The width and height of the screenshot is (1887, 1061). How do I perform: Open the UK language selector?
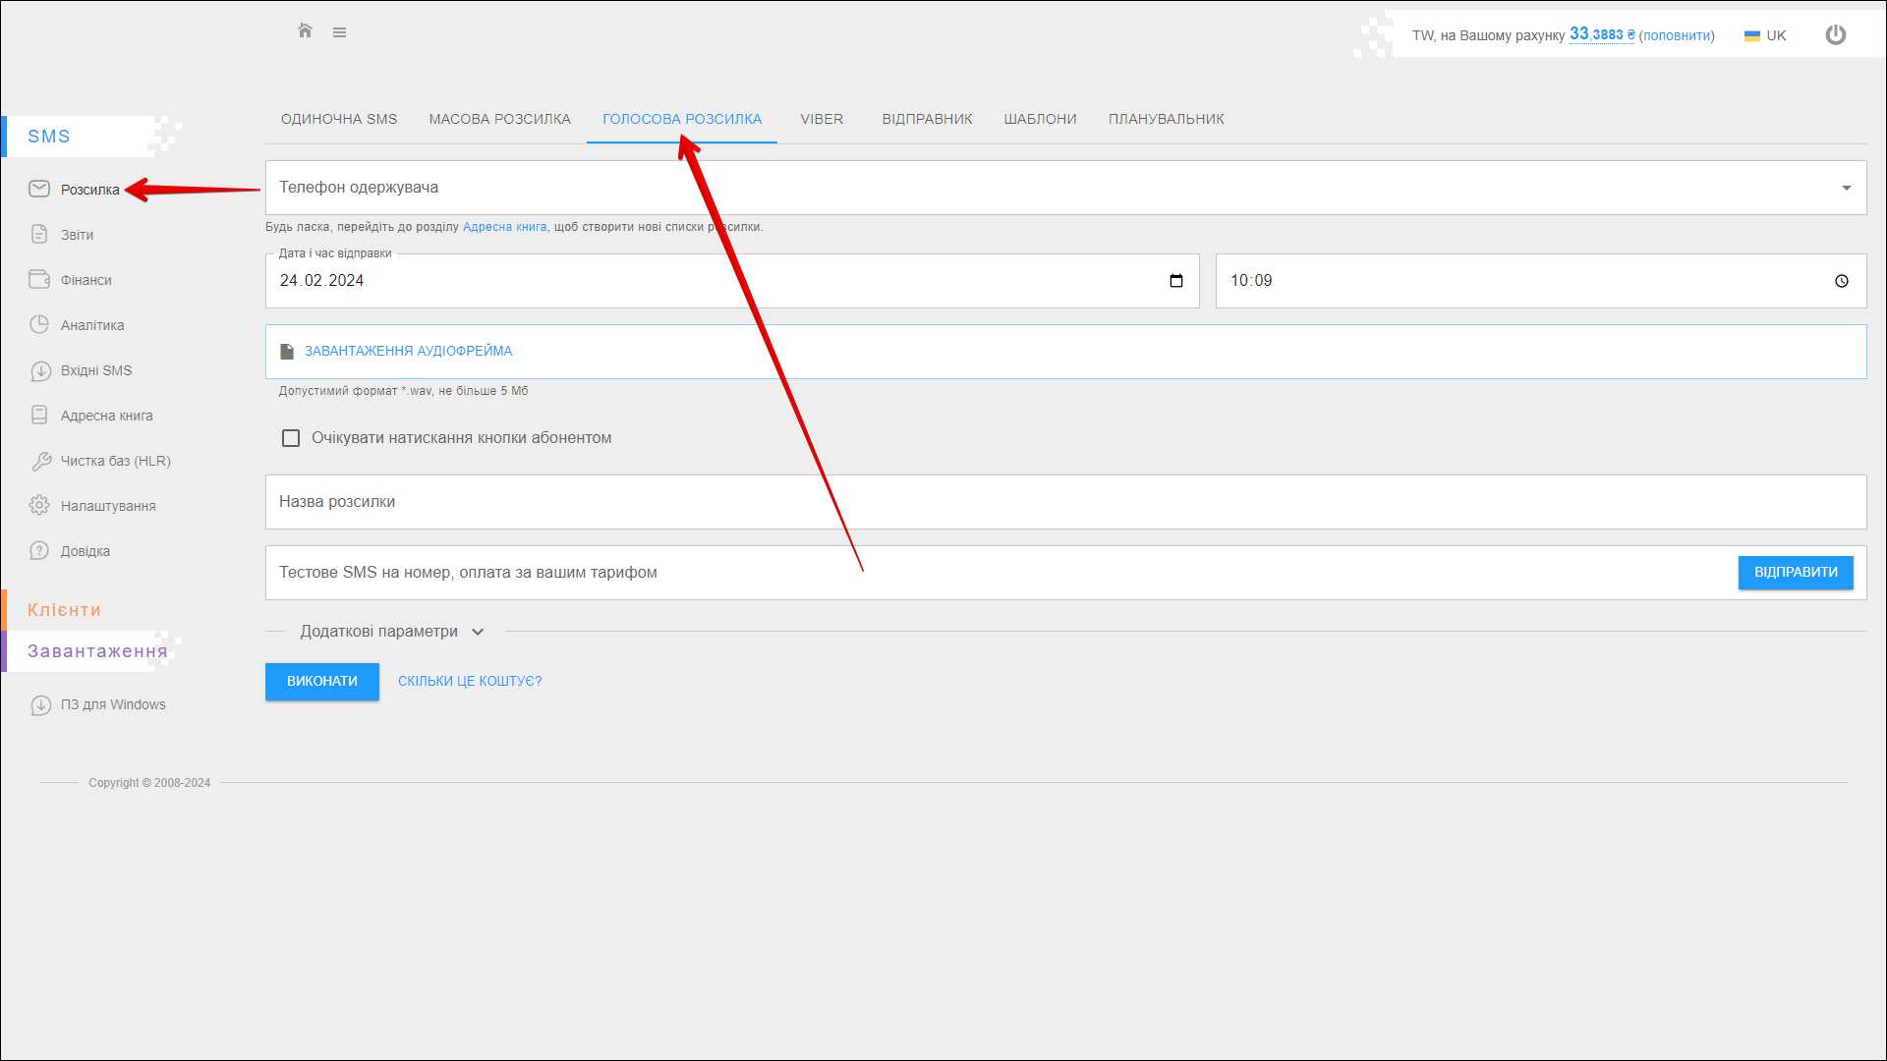(x=1765, y=35)
